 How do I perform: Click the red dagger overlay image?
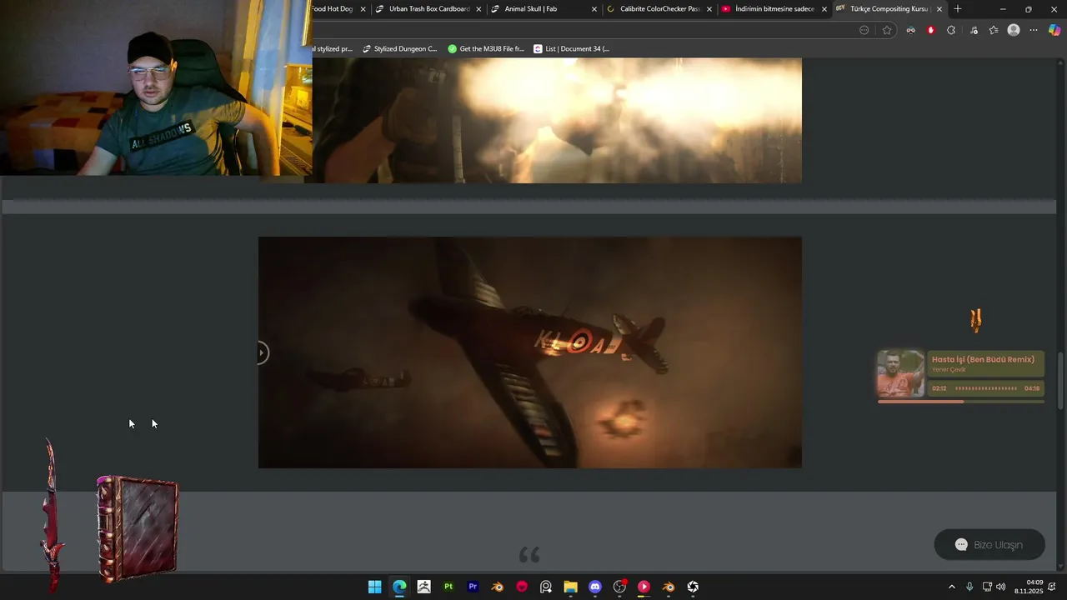point(53,517)
